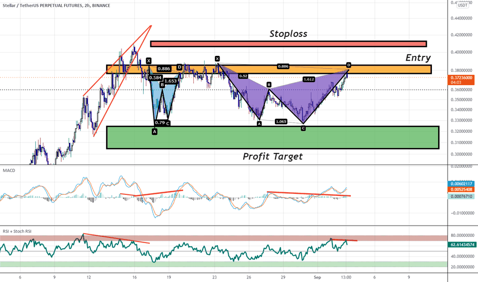
Task: Click the MACD signal value label 0.00525408
Action: 462,190
